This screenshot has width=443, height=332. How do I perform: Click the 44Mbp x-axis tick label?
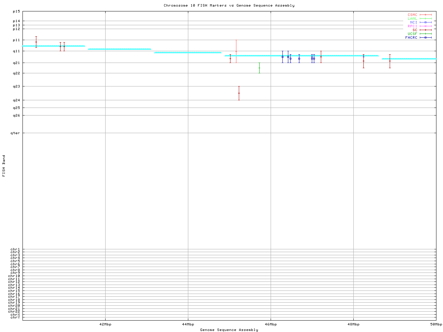pos(188,324)
